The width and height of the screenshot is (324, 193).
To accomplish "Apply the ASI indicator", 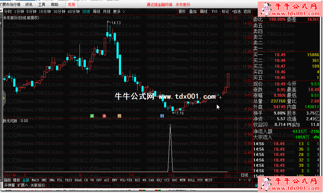I will (x=107, y=180).
